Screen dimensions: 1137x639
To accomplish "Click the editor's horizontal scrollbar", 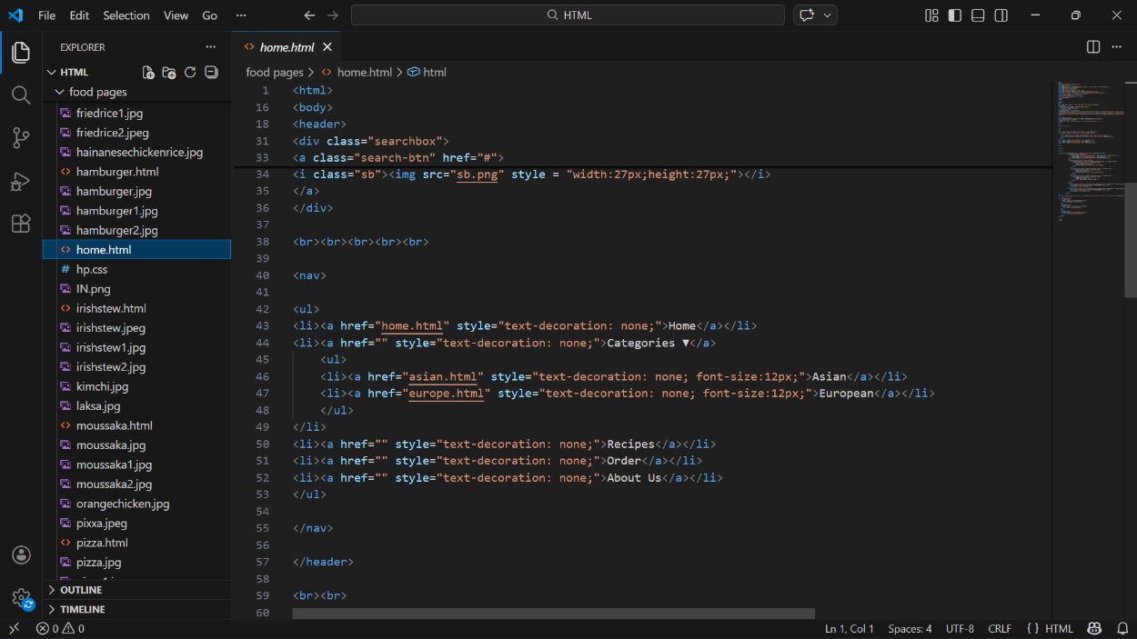I will pos(553,614).
